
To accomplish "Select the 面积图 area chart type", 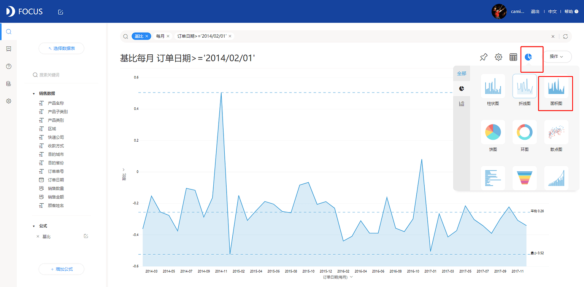I will tap(556, 86).
